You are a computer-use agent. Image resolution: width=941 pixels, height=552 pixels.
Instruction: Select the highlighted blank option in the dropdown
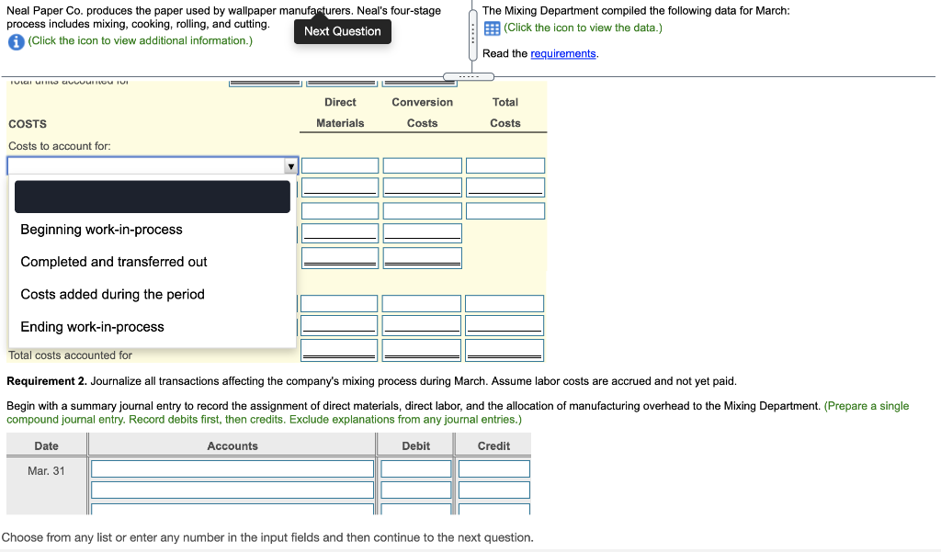[152, 196]
